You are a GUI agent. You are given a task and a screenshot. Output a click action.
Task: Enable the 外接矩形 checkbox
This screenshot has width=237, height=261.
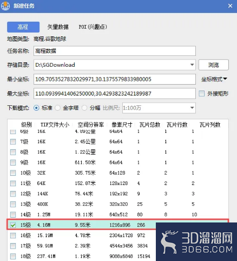(202, 93)
